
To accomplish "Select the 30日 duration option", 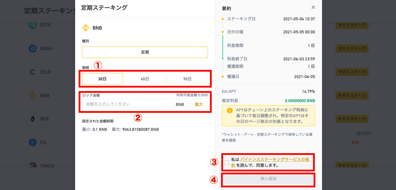I will 102,79.
